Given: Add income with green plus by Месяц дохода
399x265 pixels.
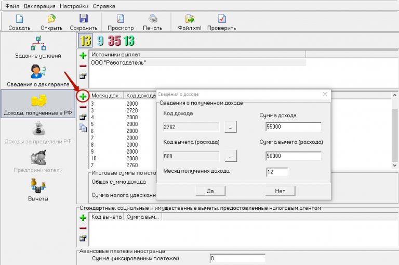Looking at the screenshot, I should [x=83, y=96].
